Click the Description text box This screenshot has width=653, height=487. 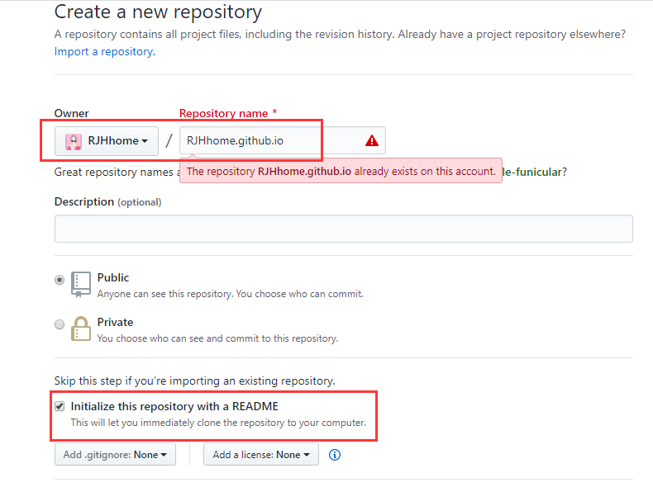tap(344, 229)
